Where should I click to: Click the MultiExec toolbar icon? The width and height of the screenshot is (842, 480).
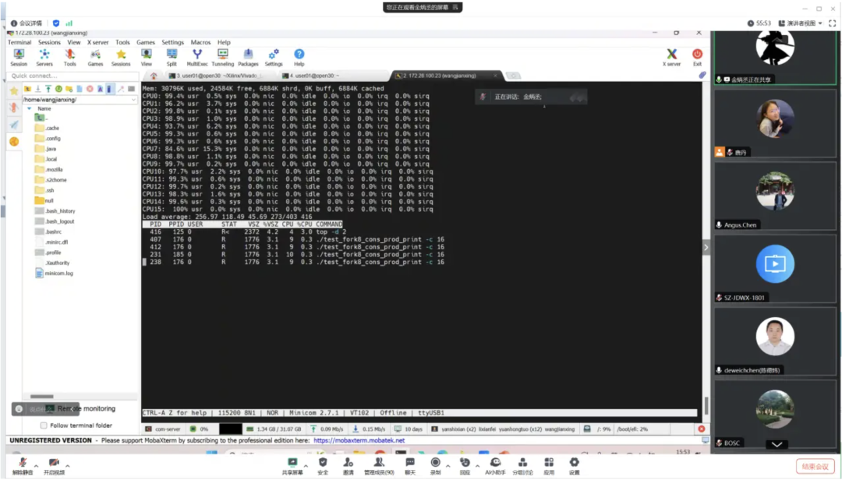pyautogui.click(x=197, y=58)
